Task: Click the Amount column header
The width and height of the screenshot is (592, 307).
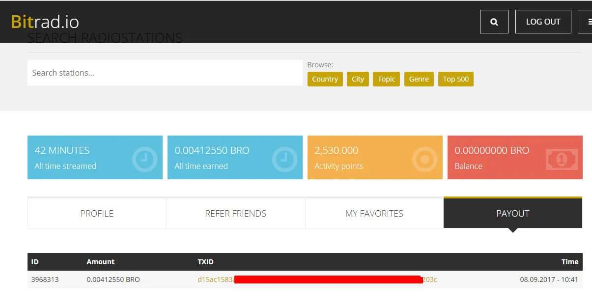Action: (100, 262)
